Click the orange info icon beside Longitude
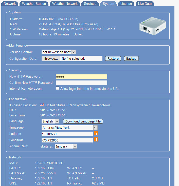 pyautogui.click(x=96, y=140)
